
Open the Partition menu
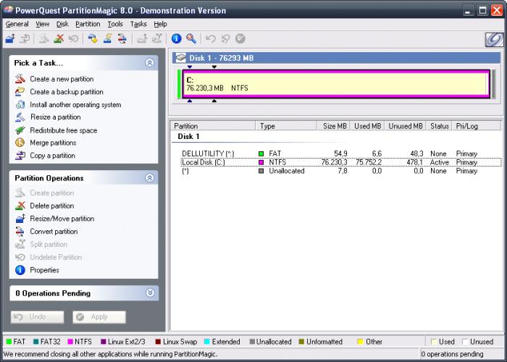88,24
